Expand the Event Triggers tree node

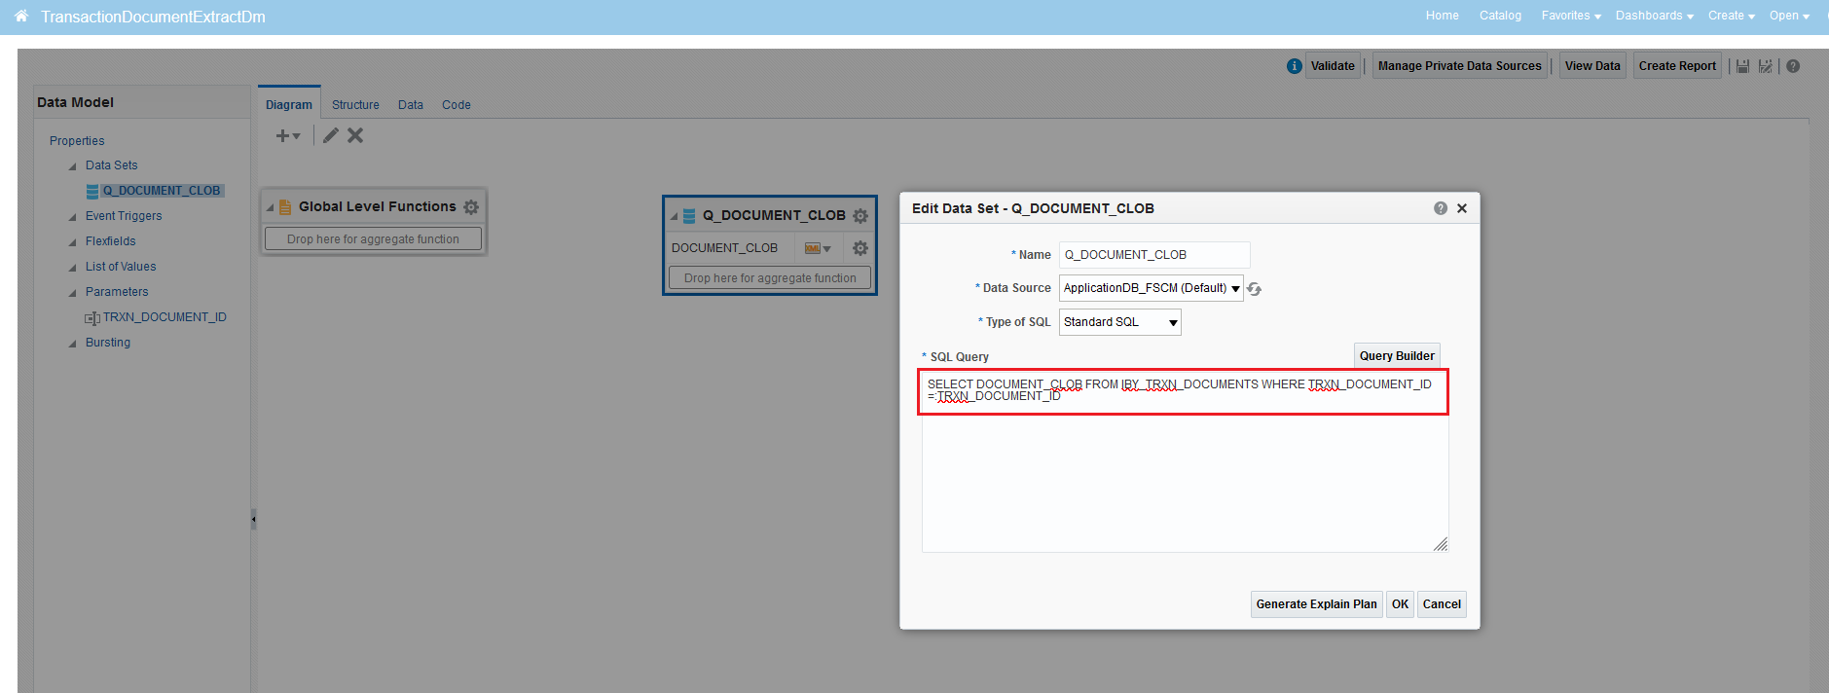pyautogui.click(x=72, y=217)
